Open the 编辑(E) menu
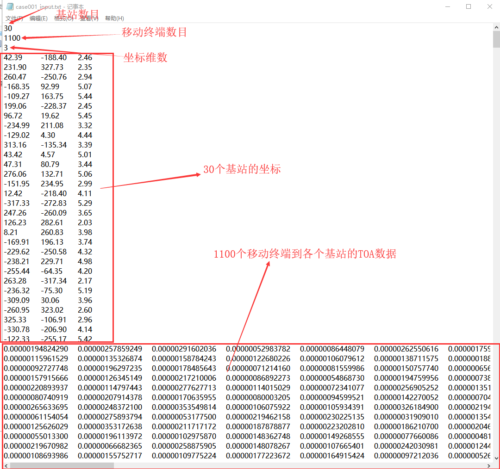Viewport: 500px width, 469px height. click(x=38, y=19)
